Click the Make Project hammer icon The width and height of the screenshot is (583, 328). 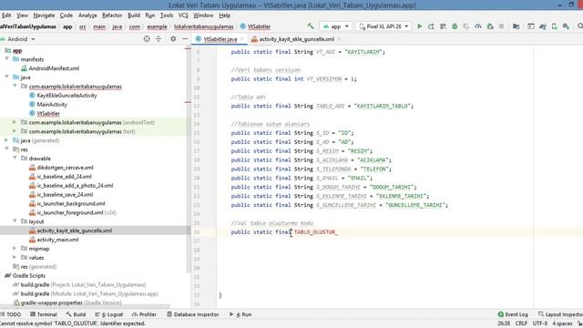[311, 26]
